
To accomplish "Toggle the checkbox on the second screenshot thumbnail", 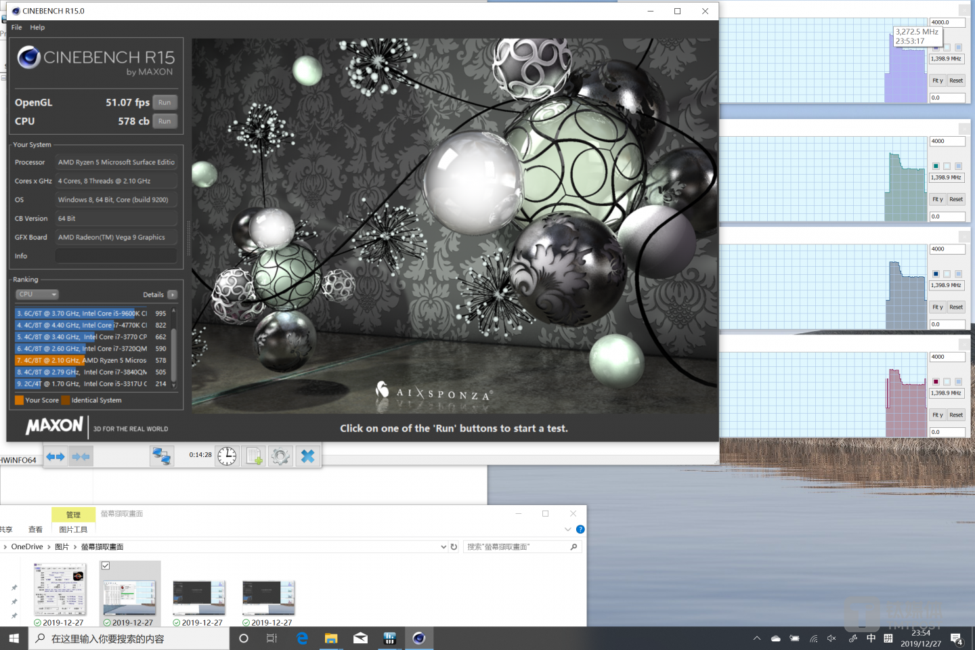I will [x=106, y=565].
